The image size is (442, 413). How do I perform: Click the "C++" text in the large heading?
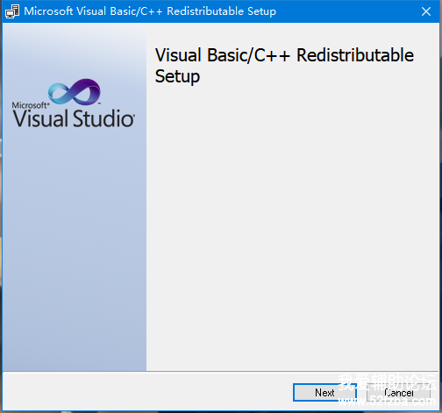click(272, 55)
